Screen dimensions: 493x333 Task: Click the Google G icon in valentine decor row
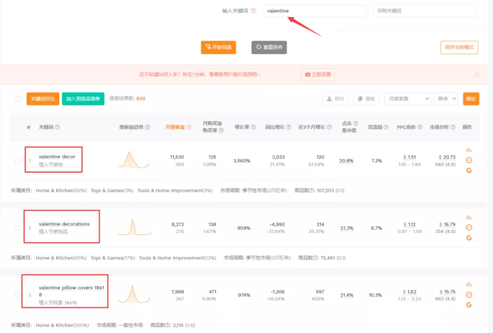[469, 171]
